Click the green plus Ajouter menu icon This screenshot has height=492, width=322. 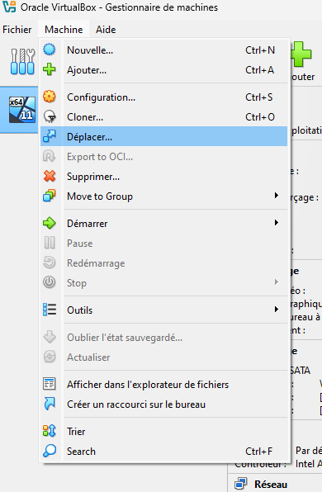[50, 69]
